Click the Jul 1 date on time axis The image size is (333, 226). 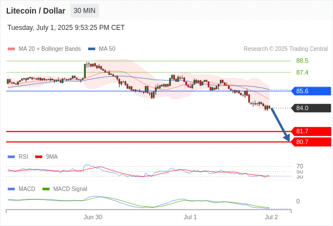click(190, 217)
